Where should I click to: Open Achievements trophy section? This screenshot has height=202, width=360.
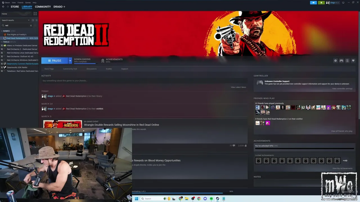point(112,60)
